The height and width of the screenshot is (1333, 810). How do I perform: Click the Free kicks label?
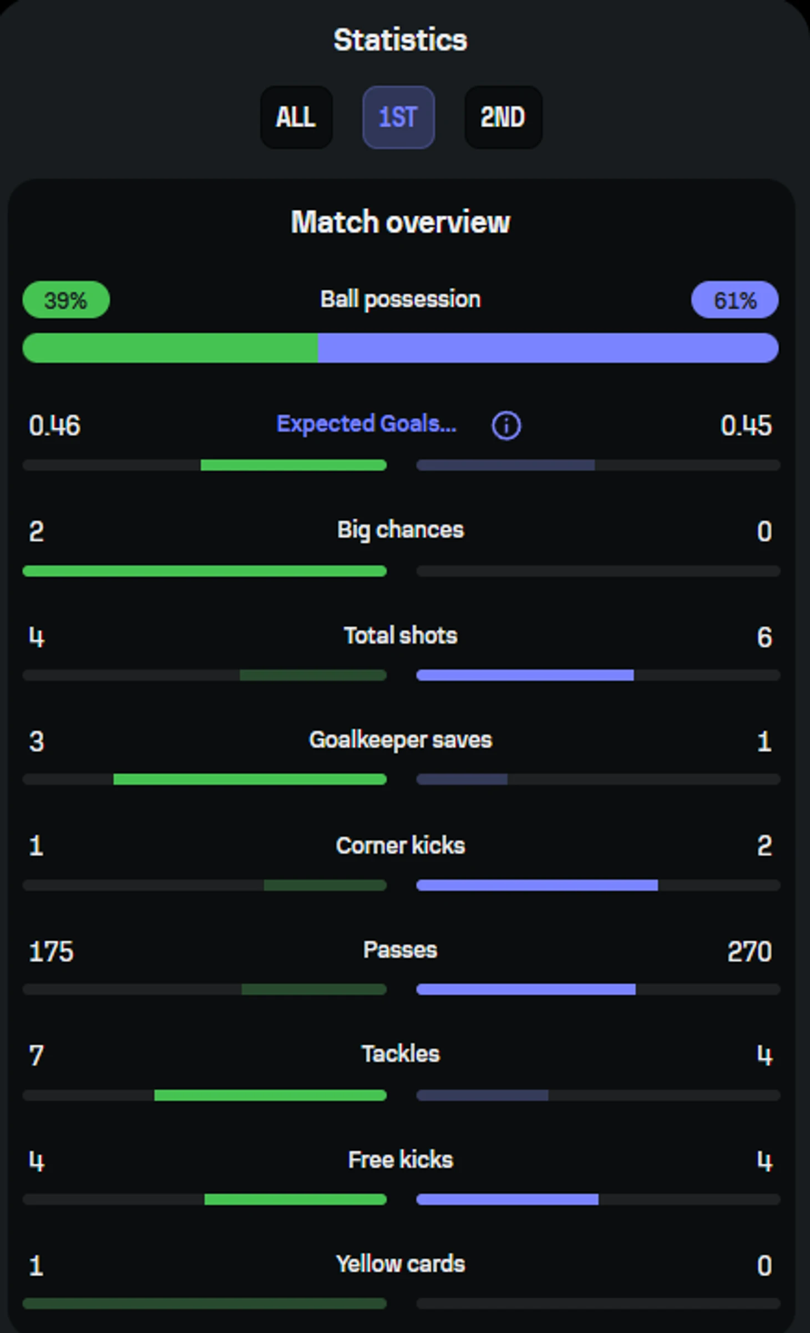click(x=401, y=1160)
